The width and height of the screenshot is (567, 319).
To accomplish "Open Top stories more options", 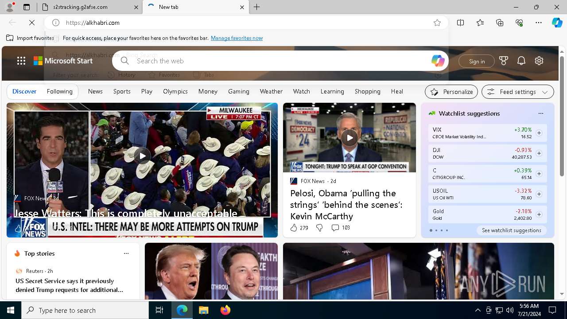I will point(126,253).
